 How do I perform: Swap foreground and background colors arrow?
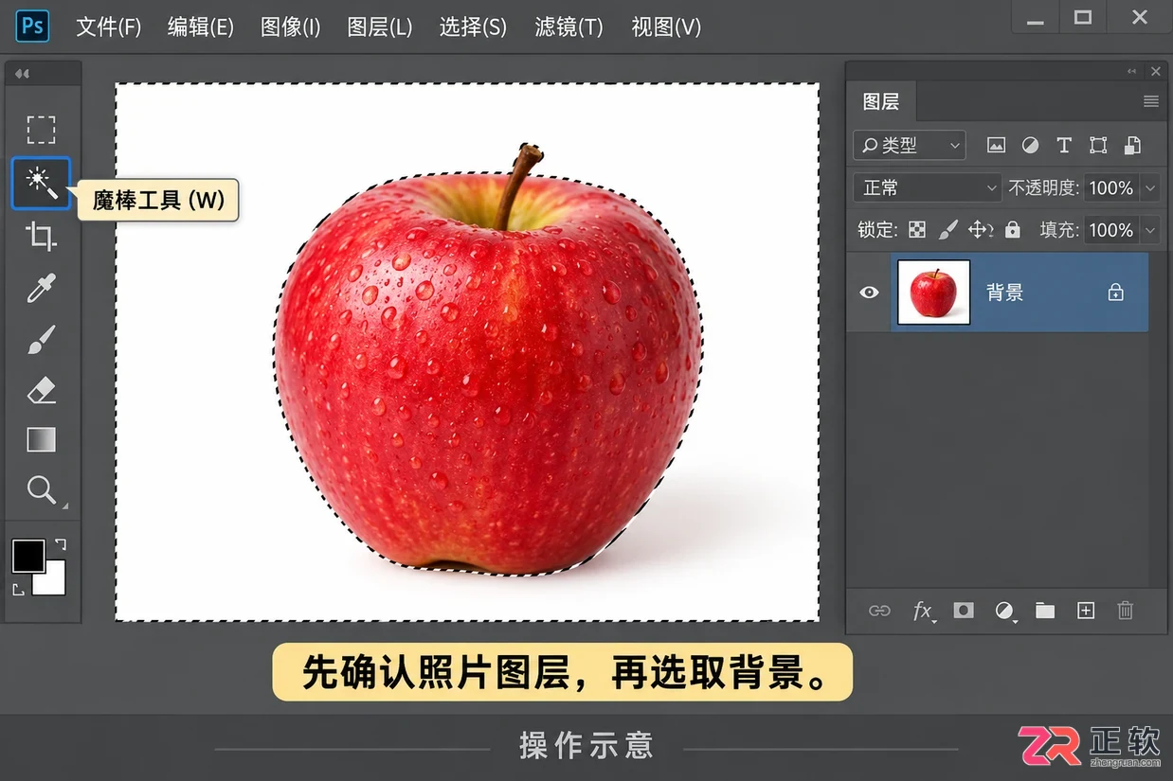point(59,544)
